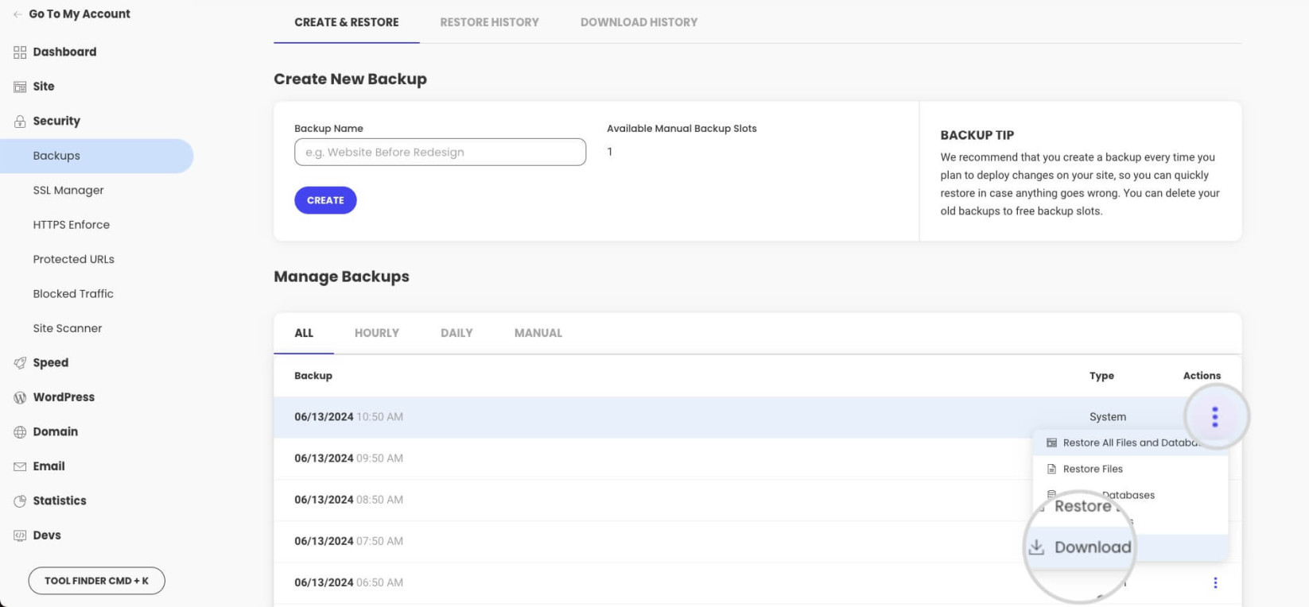Select the Create & Restore tab

pyautogui.click(x=347, y=22)
